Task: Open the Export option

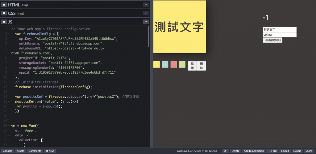Action: pyautogui.click(x=297, y=151)
